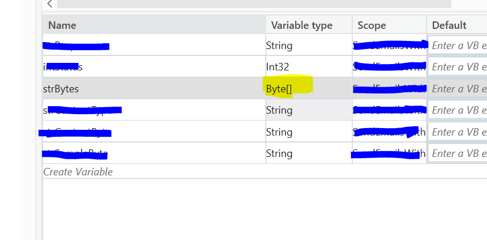The width and height of the screenshot is (487, 240).
Task: Sort by the Name column header
Action: click(62, 25)
